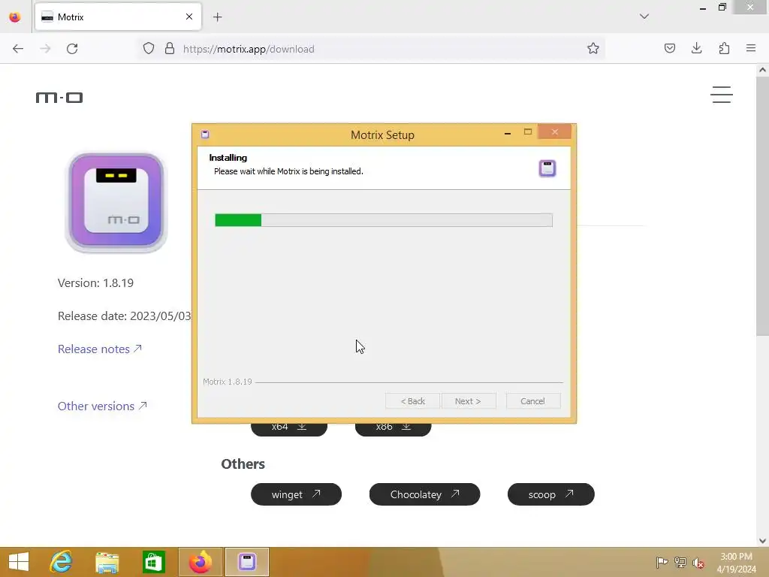Select the Motrix tab
Viewport: 769px width, 577px height.
pos(118,17)
